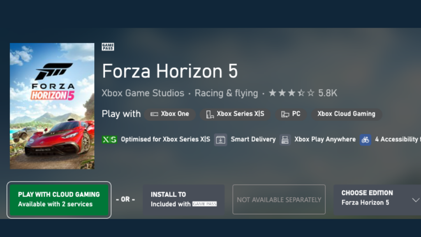Image resolution: width=421 pixels, height=237 pixels.
Task: Expand edition list with the chevron arrow
Action: tap(415, 200)
